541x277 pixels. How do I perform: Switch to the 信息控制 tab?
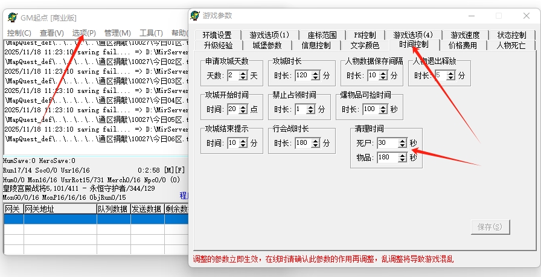pyautogui.click(x=316, y=45)
